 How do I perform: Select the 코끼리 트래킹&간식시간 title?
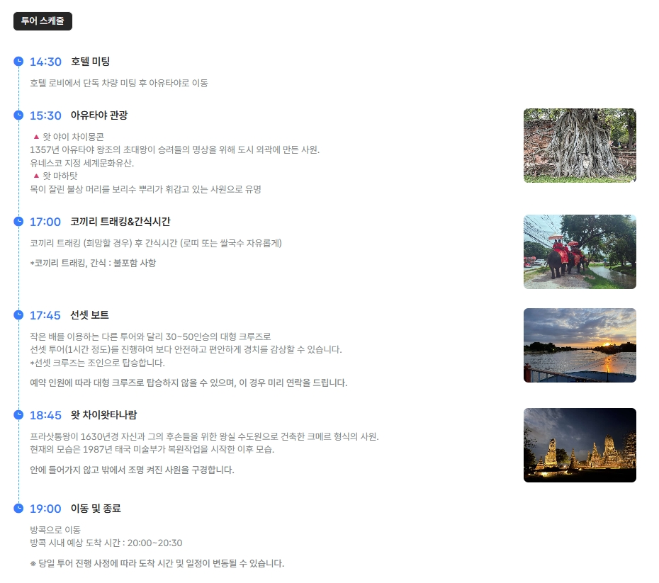[120, 222]
